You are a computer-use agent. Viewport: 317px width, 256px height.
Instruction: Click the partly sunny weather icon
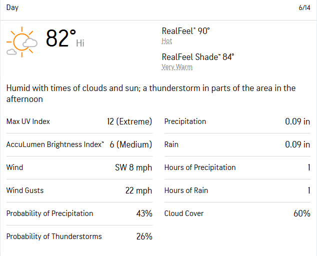click(22, 42)
